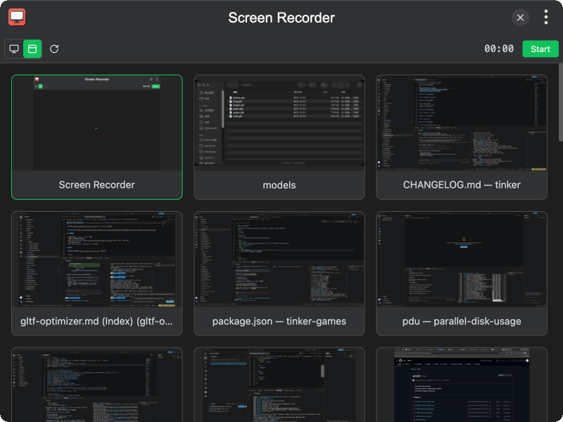Select the unlabeled editor thumbnail below package.json — tinker-games

[279, 385]
